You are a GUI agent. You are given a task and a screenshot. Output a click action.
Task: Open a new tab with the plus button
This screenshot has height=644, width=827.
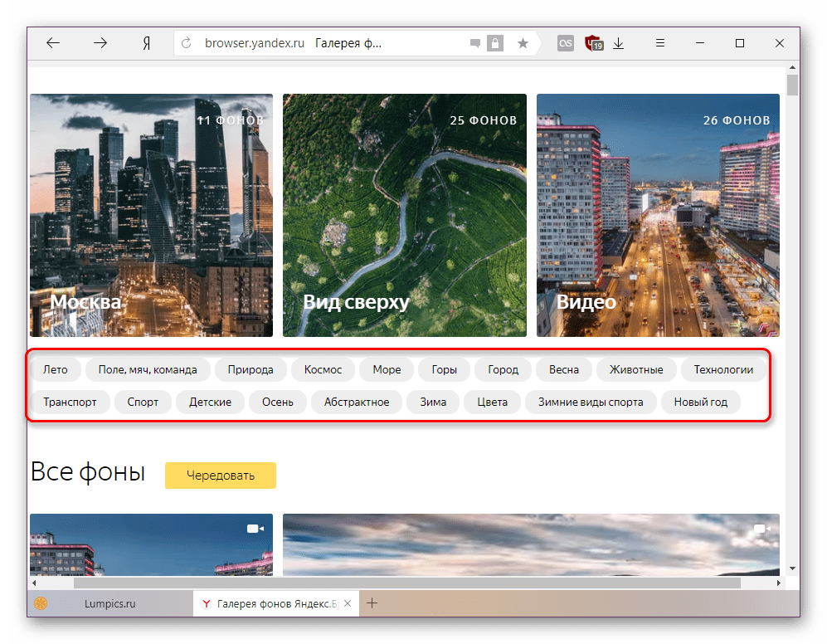click(372, 603)
